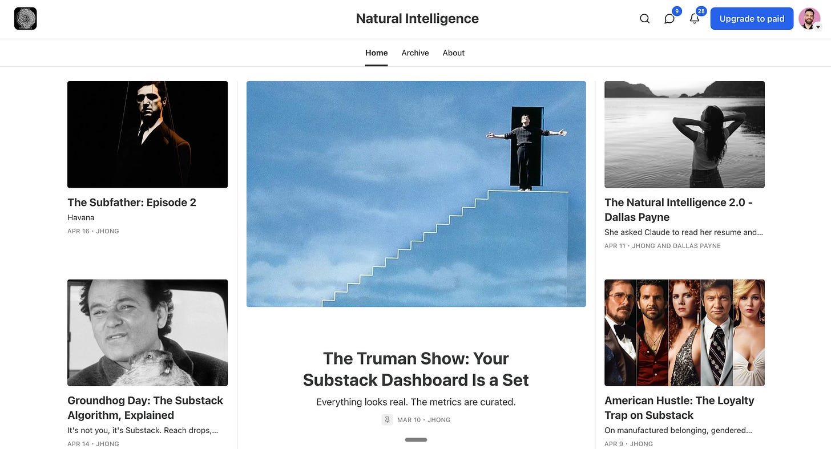Click the Truman Show staircase featured image
The height and width of the screenshot is (449, 831).
[416, 194]
